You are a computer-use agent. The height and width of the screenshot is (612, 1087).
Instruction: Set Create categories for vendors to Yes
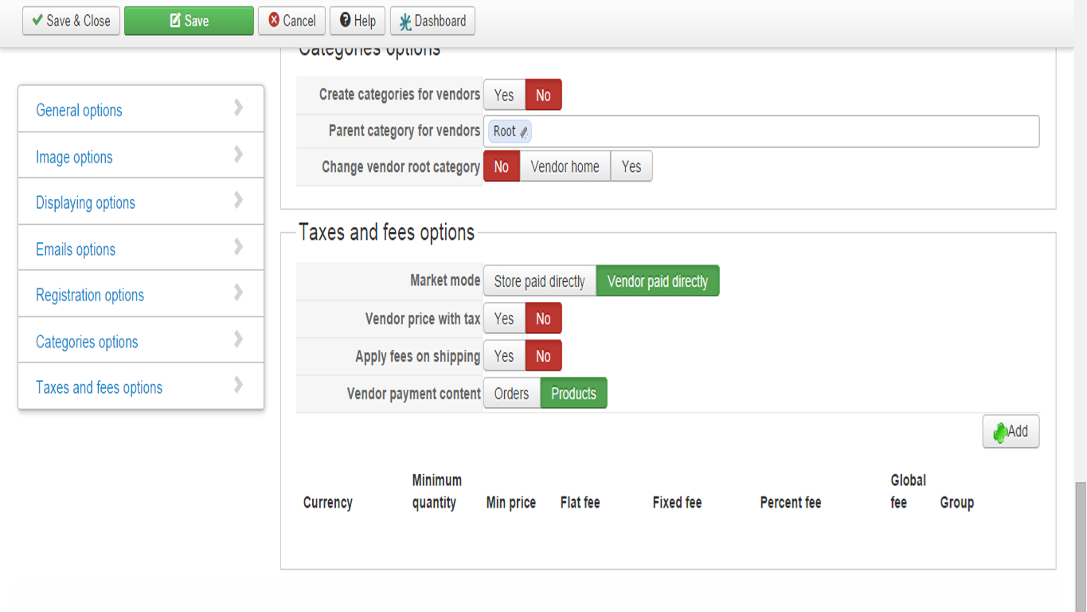[x=504, y=95]
